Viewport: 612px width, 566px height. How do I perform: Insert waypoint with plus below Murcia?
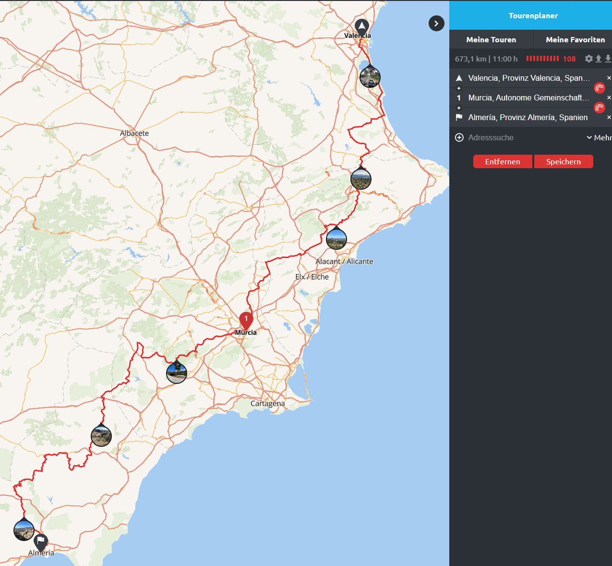(x=459, y=108)
